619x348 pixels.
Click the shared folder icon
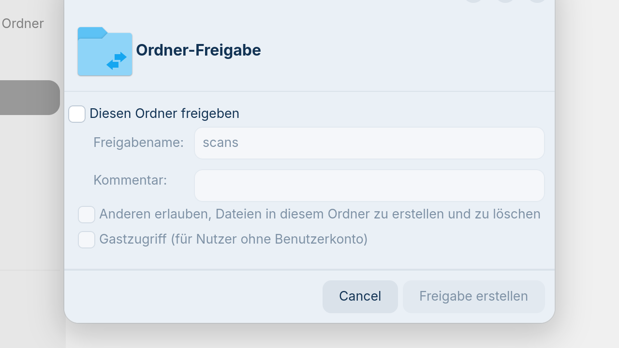104,51
